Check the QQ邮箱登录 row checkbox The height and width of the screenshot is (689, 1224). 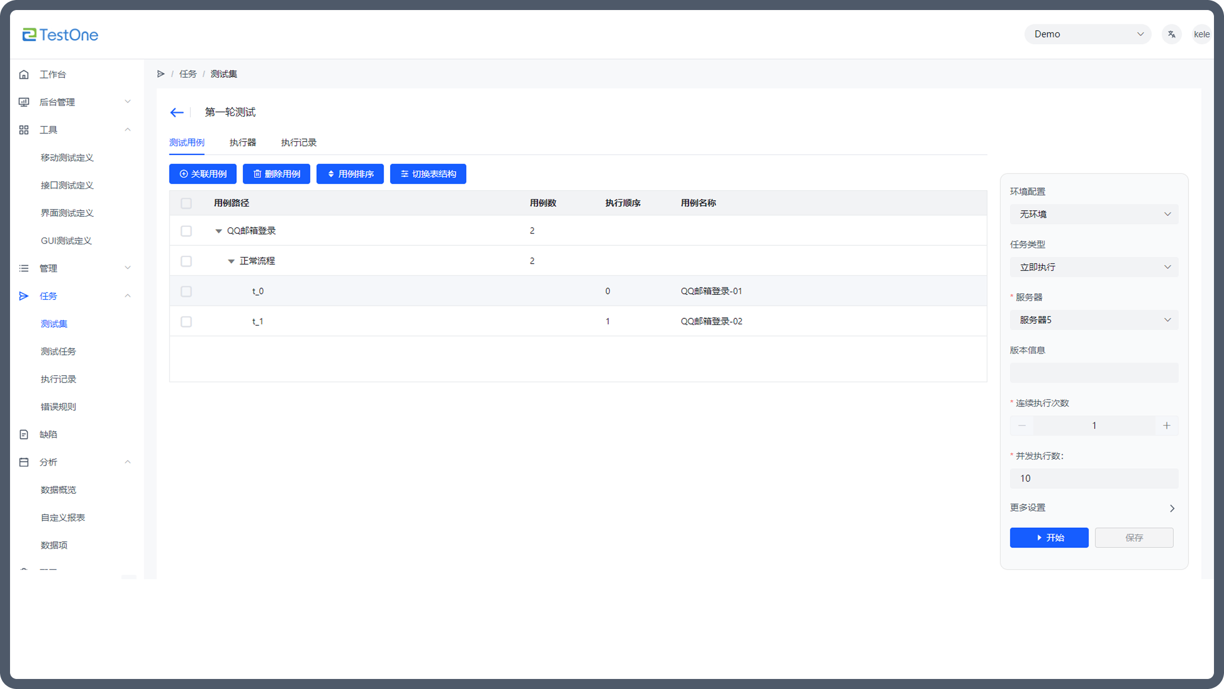tap(186, 231)
